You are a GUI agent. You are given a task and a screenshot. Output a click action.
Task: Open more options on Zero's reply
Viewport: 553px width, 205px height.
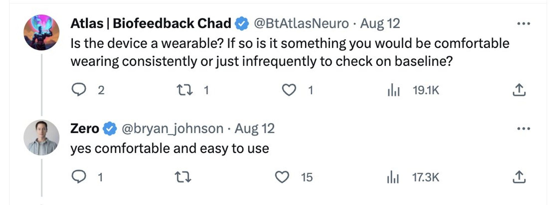[x=524, y=128]
